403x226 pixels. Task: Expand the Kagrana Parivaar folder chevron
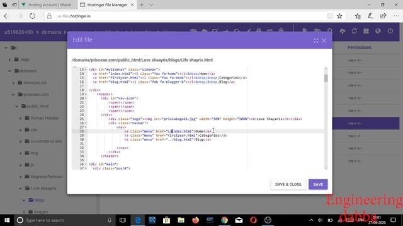pos(21,177)
